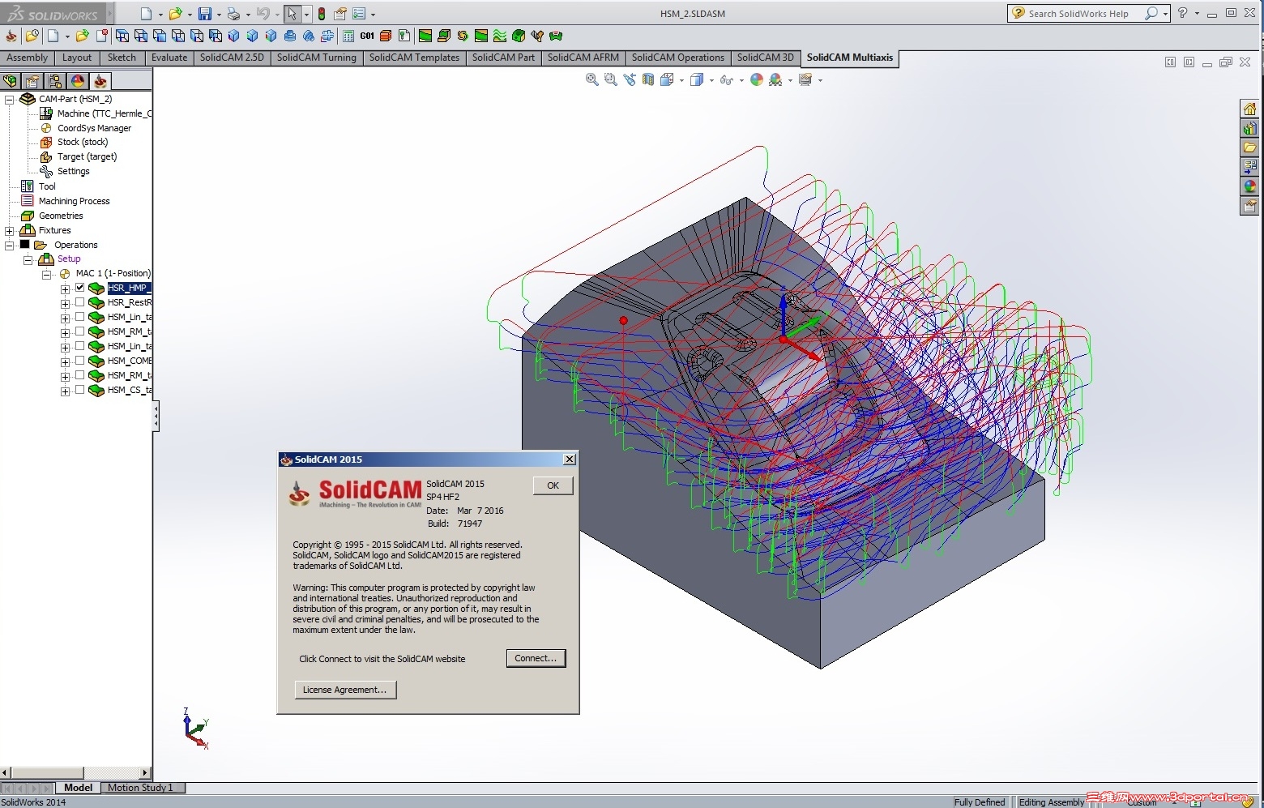Click the horizontal scrollbar in tree panel
Screen dimensions: 1264x808
(x=47, y=773)
